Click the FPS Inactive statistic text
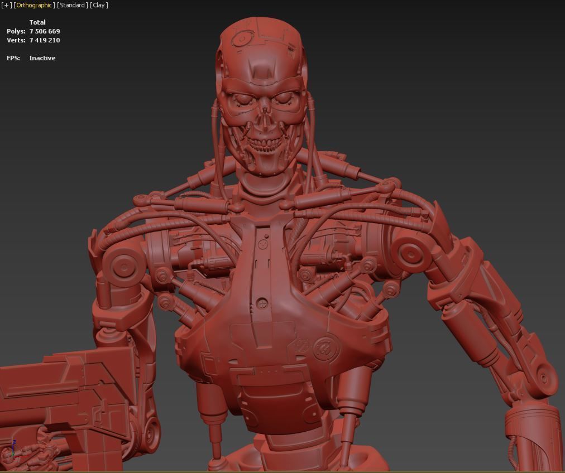The height and width of the screenshot is (473, 565). click(x=42, y=58)
